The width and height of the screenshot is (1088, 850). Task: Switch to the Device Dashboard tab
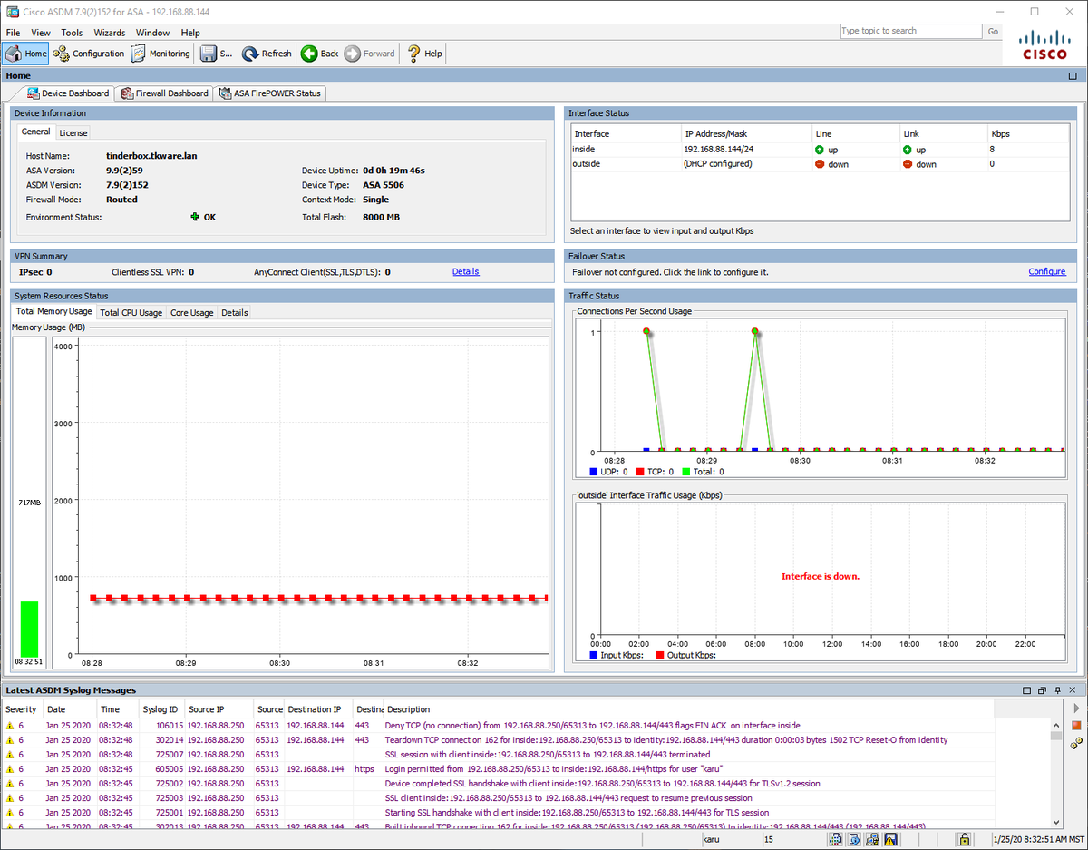(68, 93)
